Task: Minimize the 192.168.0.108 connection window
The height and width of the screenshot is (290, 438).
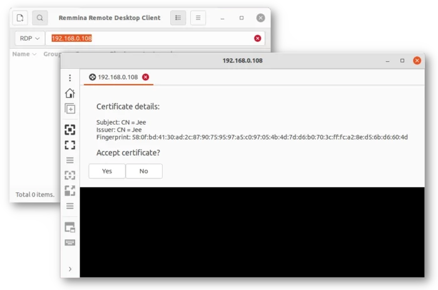Action: click(387, 61)
